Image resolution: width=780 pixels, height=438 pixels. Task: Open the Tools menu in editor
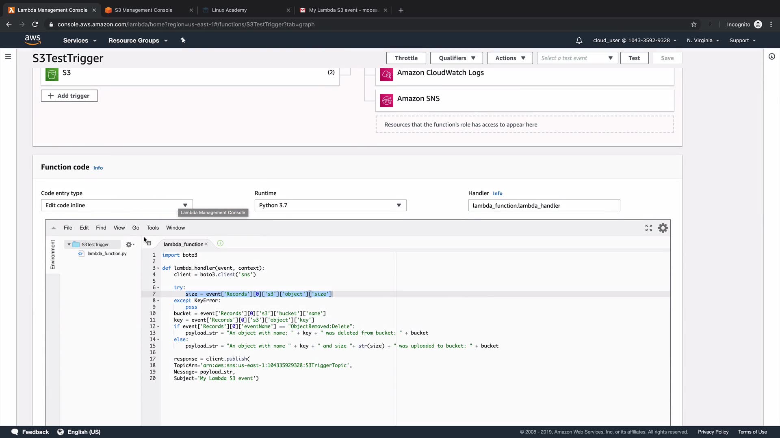pyautogui.click(x=152, y=228)
